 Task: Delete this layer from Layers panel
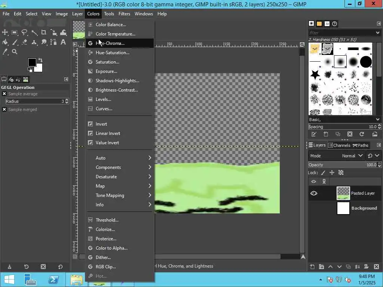(376, 266)
